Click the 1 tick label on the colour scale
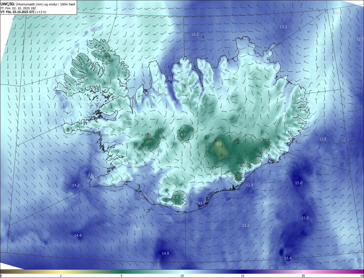 pyautogui.click(x=61, y=276)
